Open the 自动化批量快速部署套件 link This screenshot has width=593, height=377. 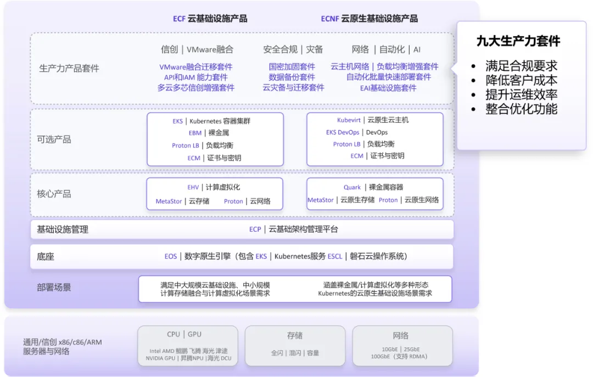pos(388,77)
